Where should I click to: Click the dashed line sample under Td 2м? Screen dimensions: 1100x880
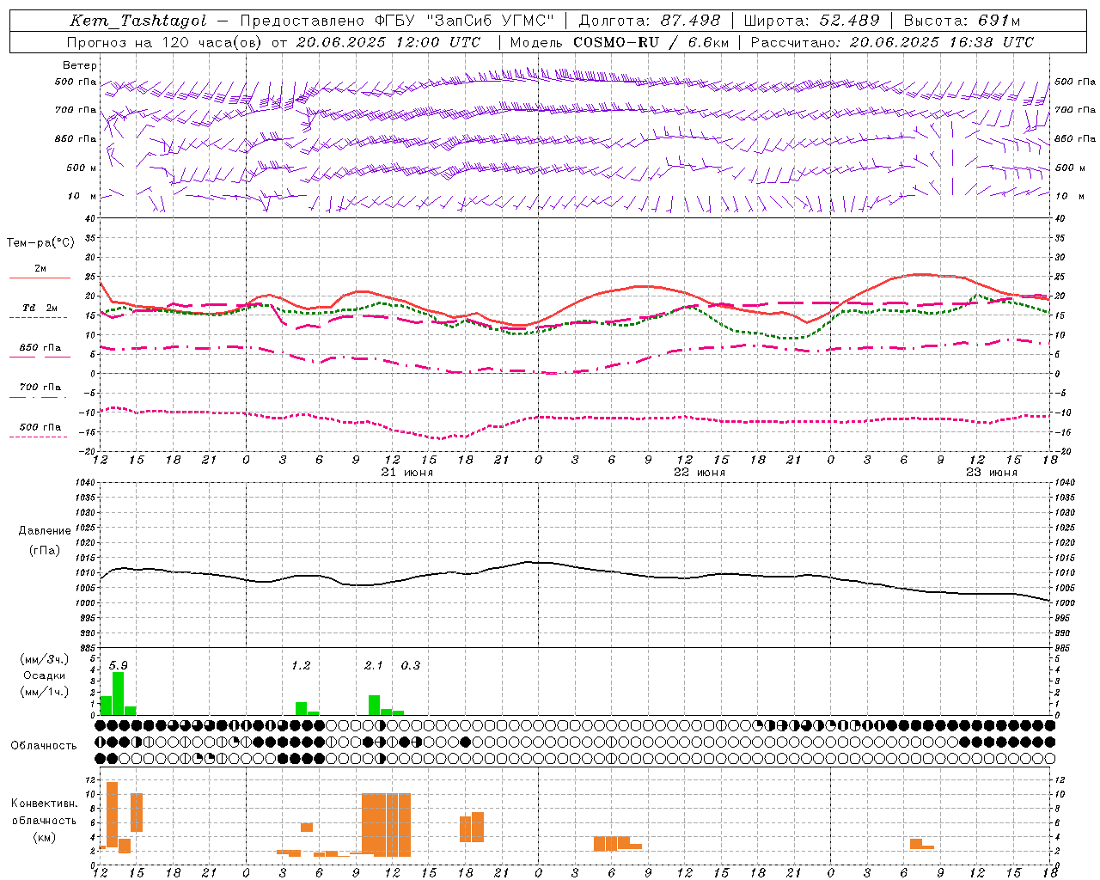coord(38,317)
